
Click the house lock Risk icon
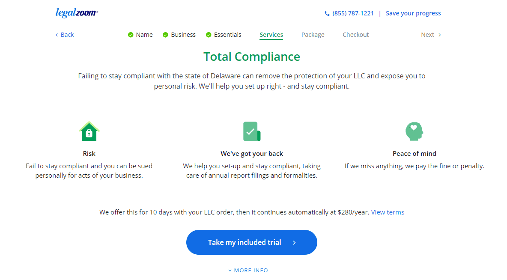(x=89, y=131)
